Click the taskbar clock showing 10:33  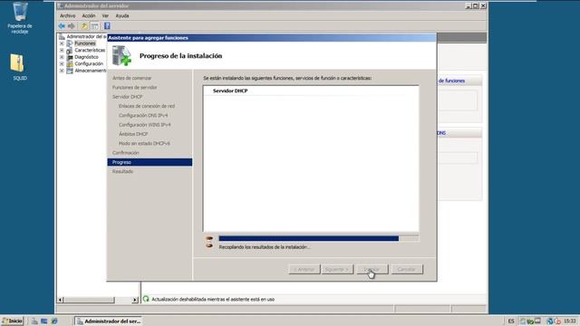click(570, 321)
